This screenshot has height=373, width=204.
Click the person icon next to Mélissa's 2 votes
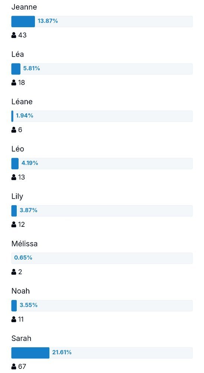click(x=14, y=272)
